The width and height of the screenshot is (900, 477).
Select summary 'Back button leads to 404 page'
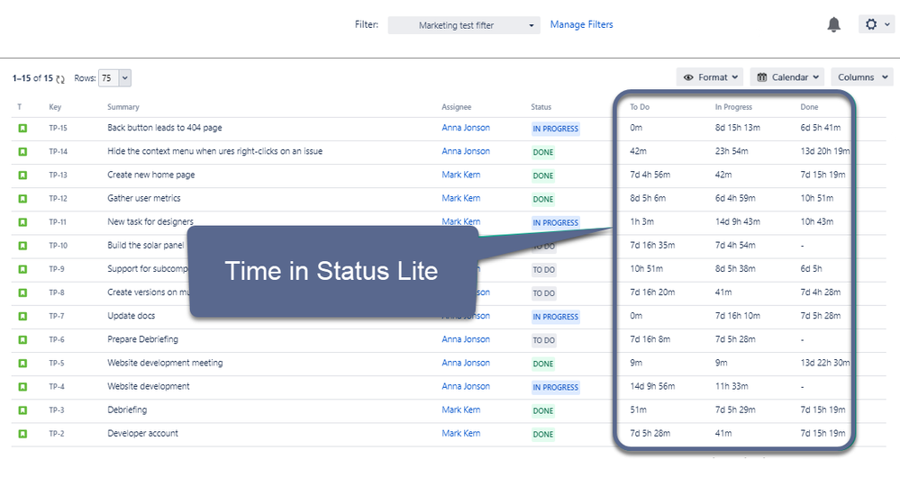click(165, 128)
